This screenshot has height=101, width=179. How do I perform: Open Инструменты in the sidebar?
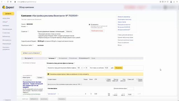[x=7, y=40]
